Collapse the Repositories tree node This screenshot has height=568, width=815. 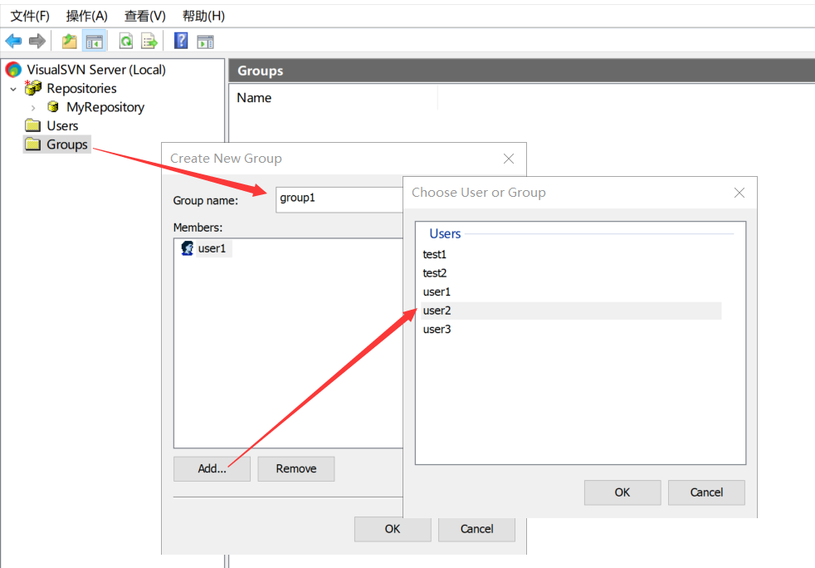point(13,89)
